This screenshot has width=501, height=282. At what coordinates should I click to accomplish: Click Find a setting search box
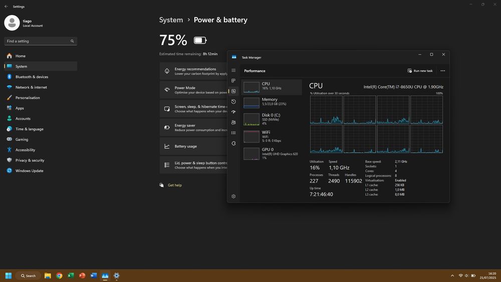41,41
